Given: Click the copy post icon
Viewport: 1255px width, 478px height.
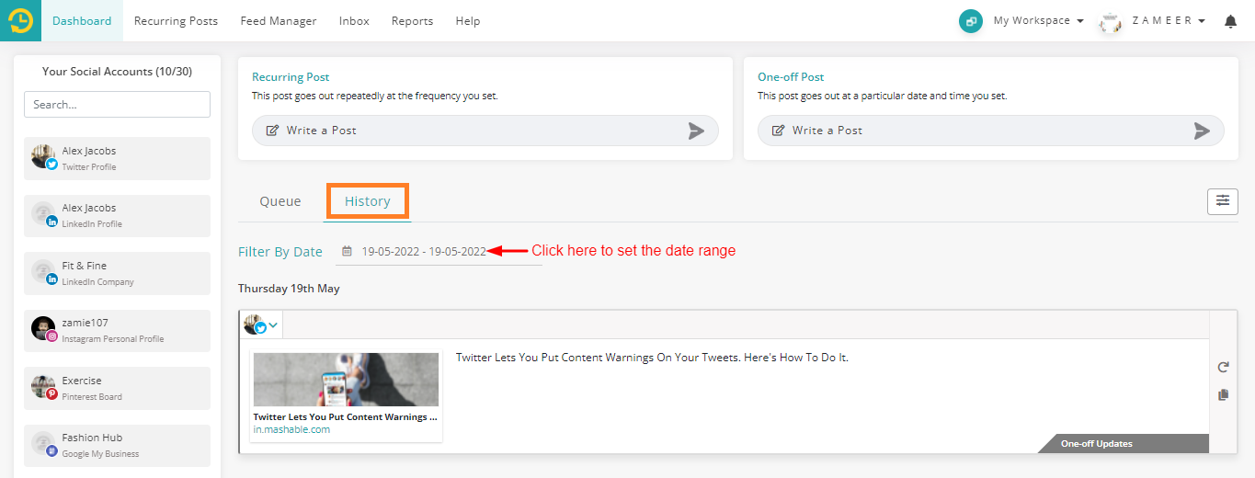Looking at the screenshot, I should (x=1223, y=395).
